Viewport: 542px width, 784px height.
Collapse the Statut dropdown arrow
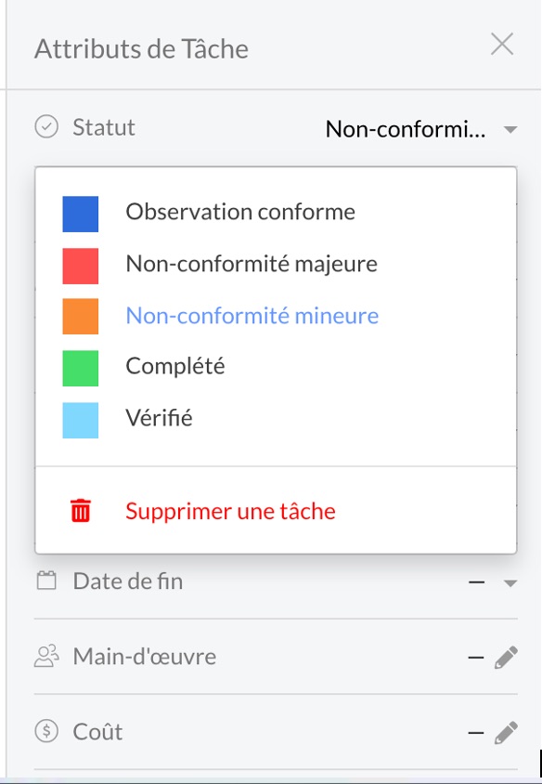(x=510, y=129)
